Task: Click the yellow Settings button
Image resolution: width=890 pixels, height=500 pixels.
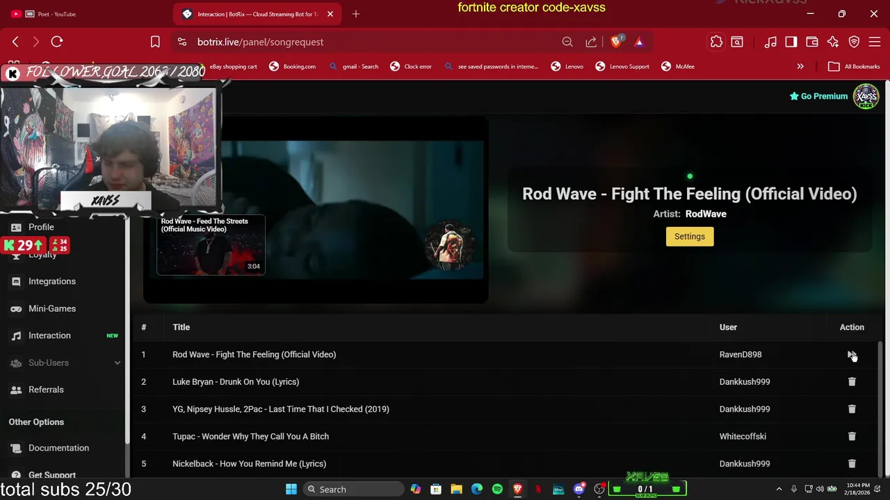Action: [x=690, y=237]
